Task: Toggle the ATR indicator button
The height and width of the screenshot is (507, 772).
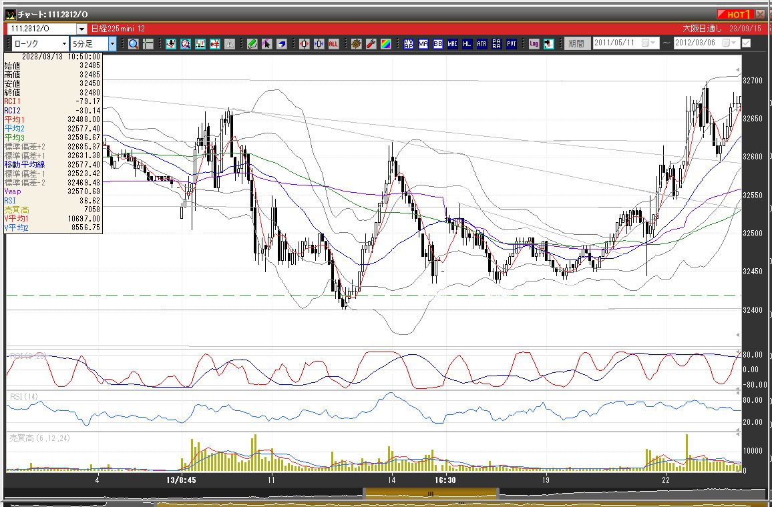Action: 482,44
